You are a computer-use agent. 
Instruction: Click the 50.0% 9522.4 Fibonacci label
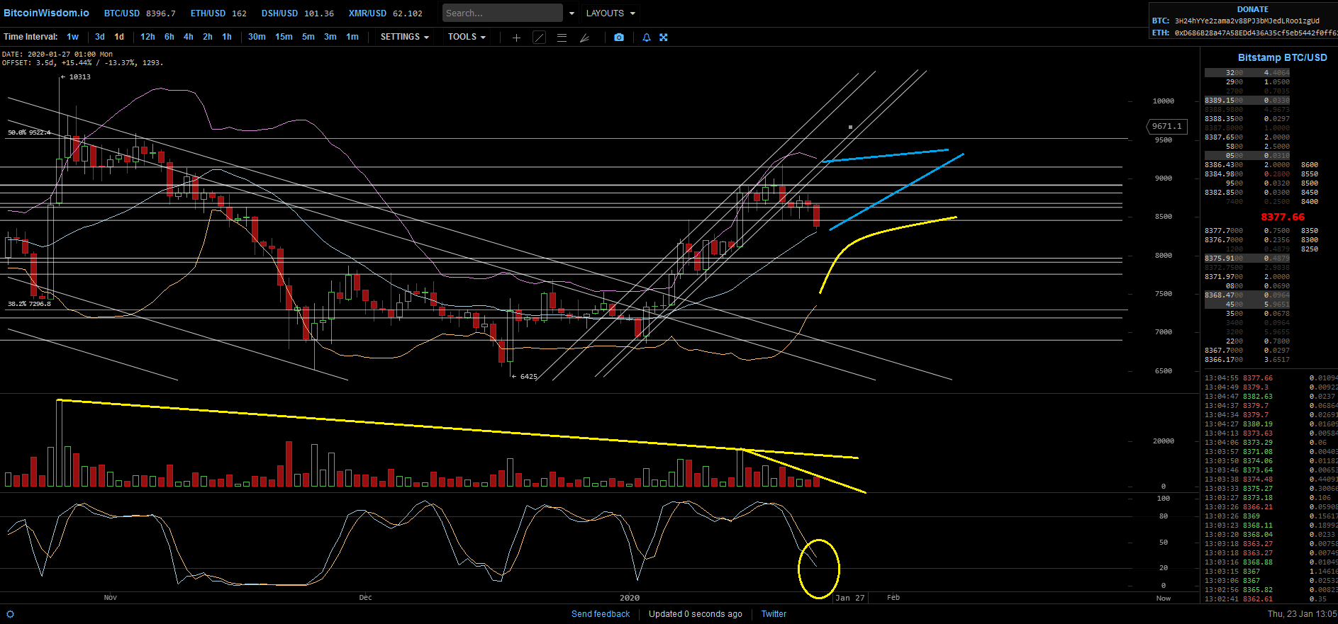29,132
